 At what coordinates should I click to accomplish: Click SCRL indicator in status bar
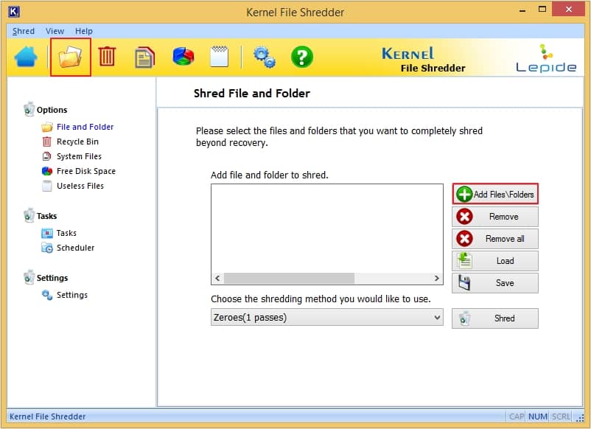point(562,416)
